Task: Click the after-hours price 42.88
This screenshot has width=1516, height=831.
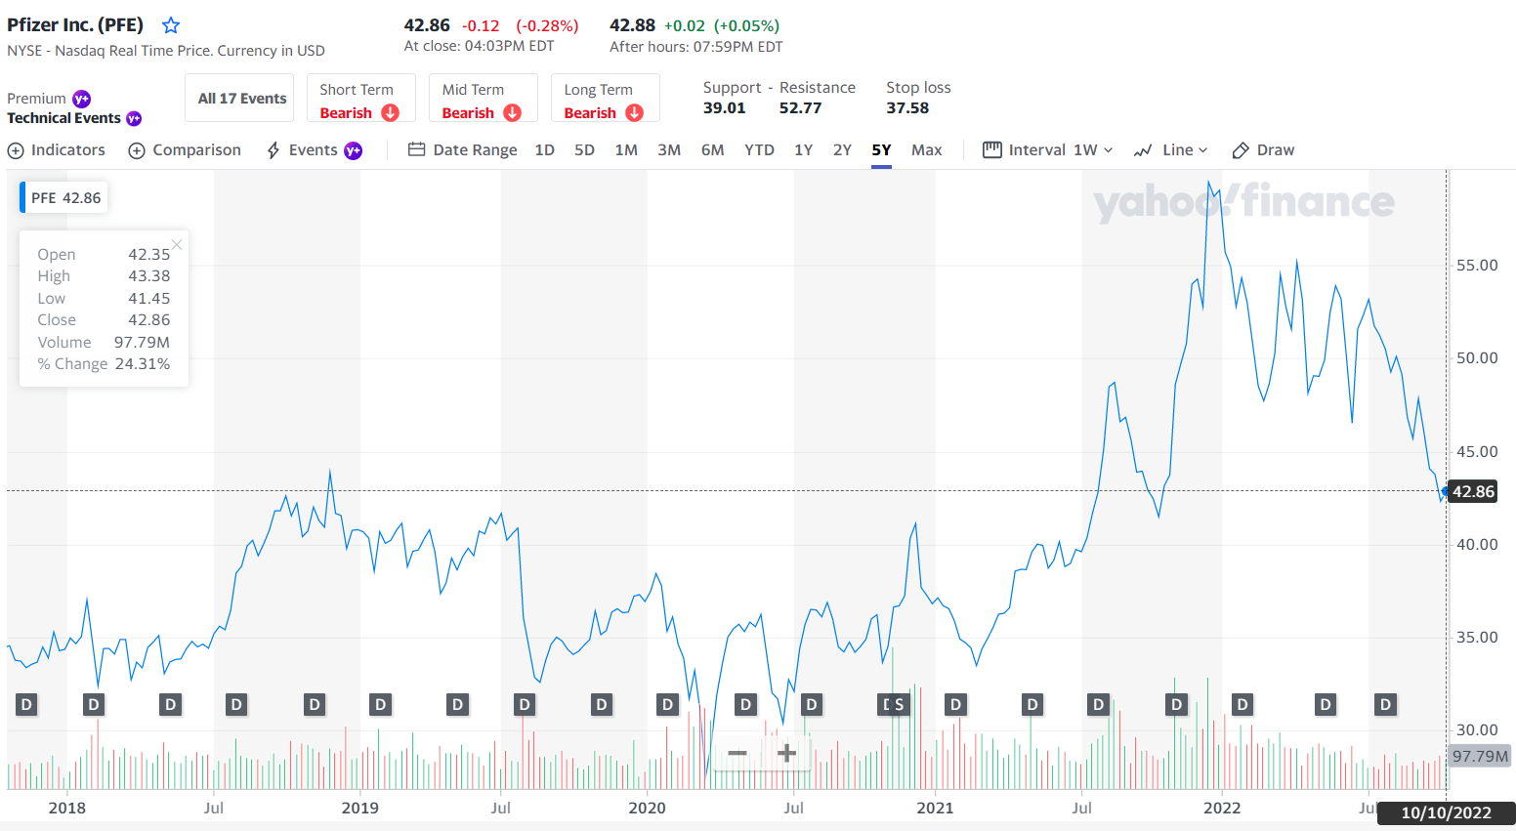Action: tap(632, 25)
